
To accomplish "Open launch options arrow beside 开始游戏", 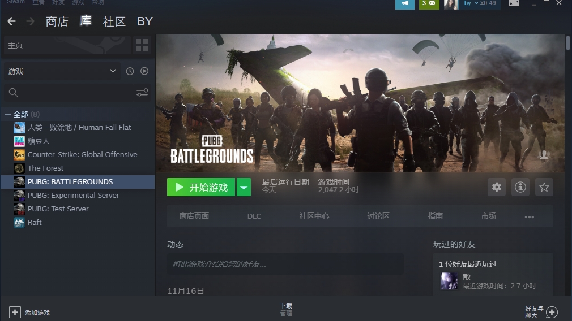I will coord(244,187).
